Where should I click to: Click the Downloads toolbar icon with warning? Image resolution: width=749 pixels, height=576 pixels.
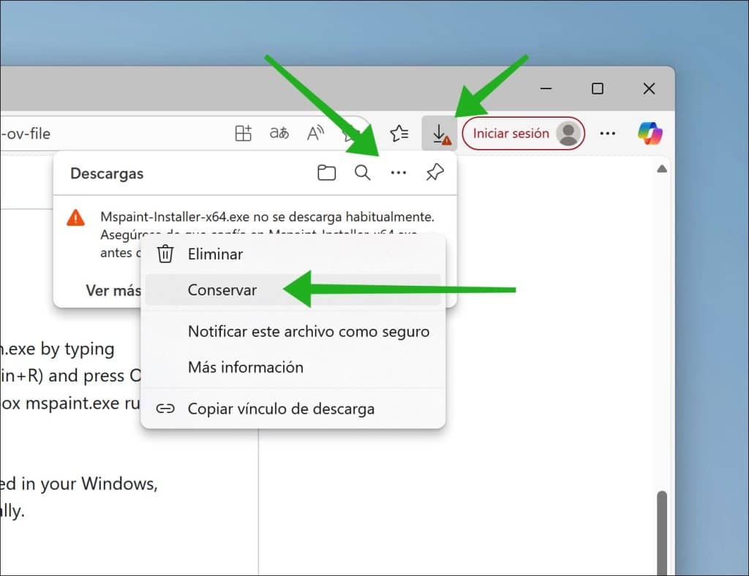pos(439,134)
